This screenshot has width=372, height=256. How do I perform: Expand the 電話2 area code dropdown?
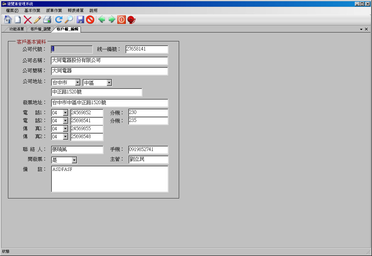66,121
